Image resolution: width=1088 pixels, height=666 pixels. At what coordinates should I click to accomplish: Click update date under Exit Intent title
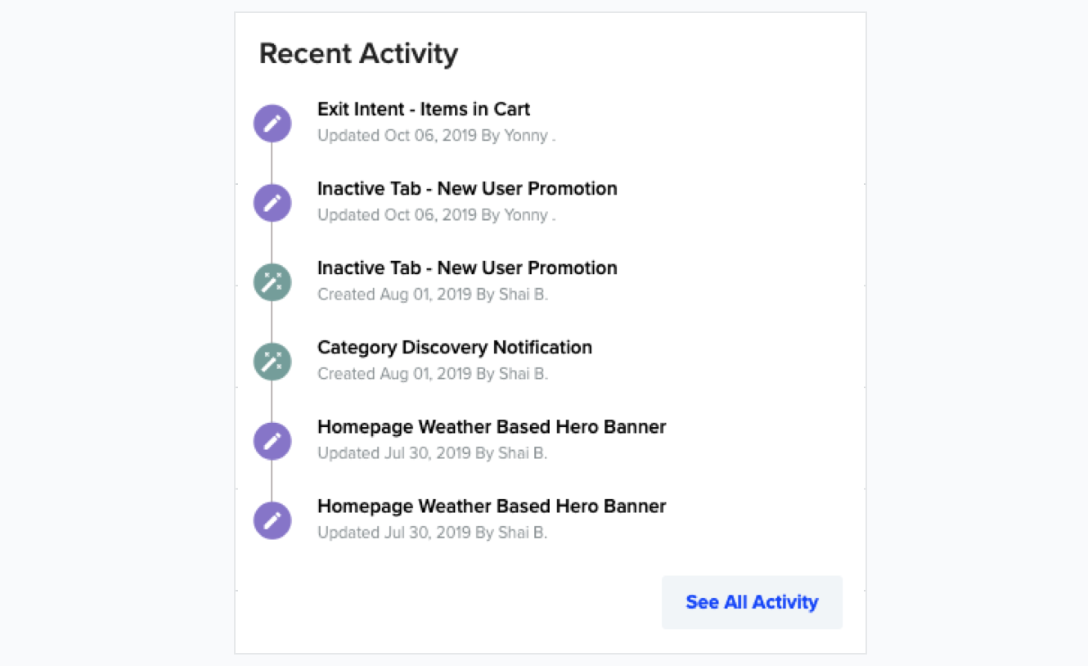[x=436, y=135]
